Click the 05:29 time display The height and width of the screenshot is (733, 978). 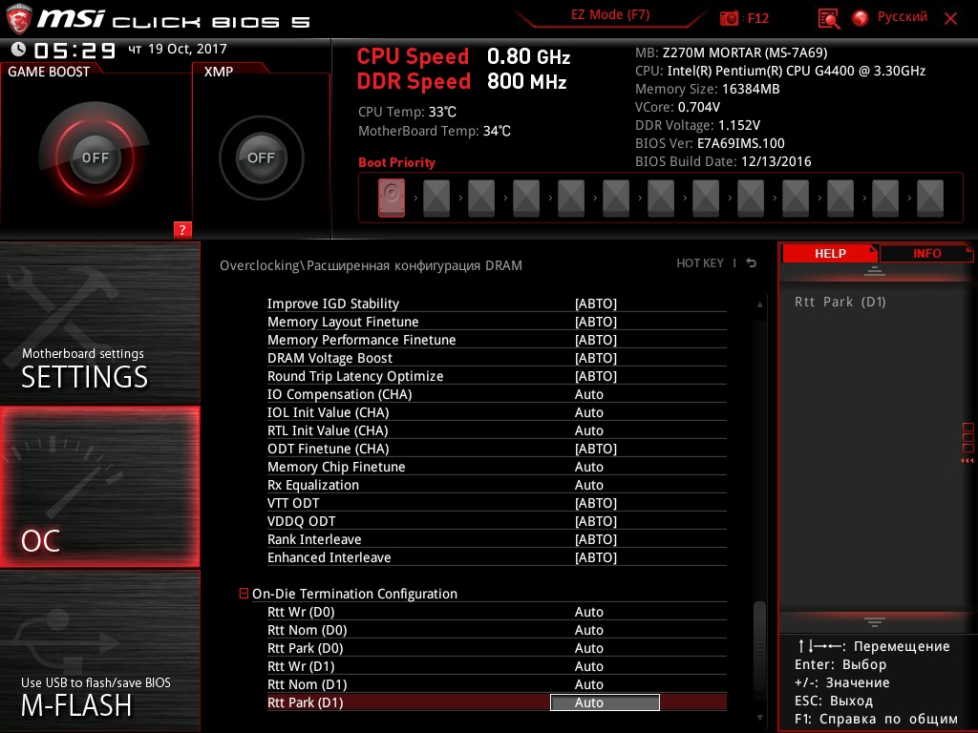pos(74,50)
